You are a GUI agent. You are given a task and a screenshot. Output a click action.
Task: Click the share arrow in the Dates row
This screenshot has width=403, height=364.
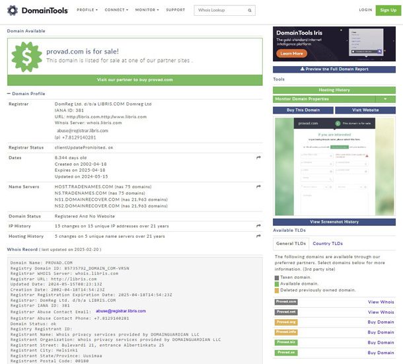[258, 157]
